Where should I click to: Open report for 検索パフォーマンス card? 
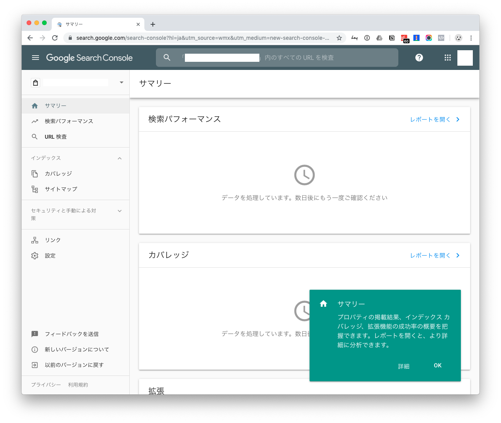pyautogui.click(x=435, y=119)
